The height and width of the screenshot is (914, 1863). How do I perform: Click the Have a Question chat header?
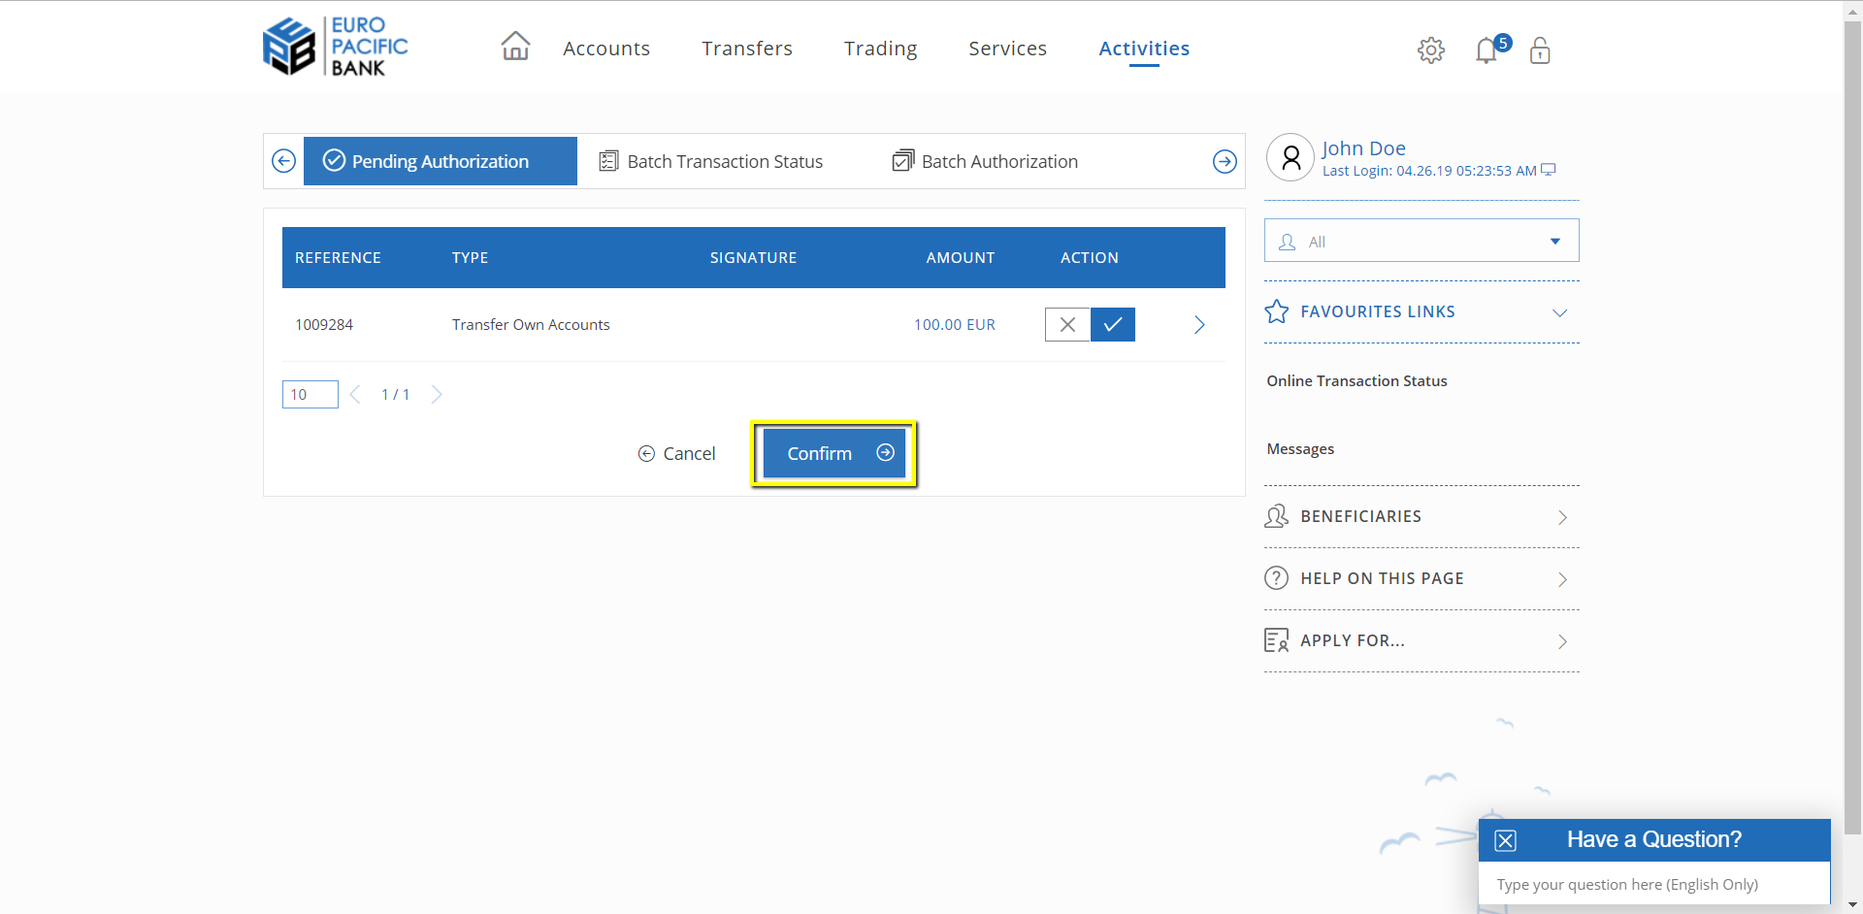1653,840
